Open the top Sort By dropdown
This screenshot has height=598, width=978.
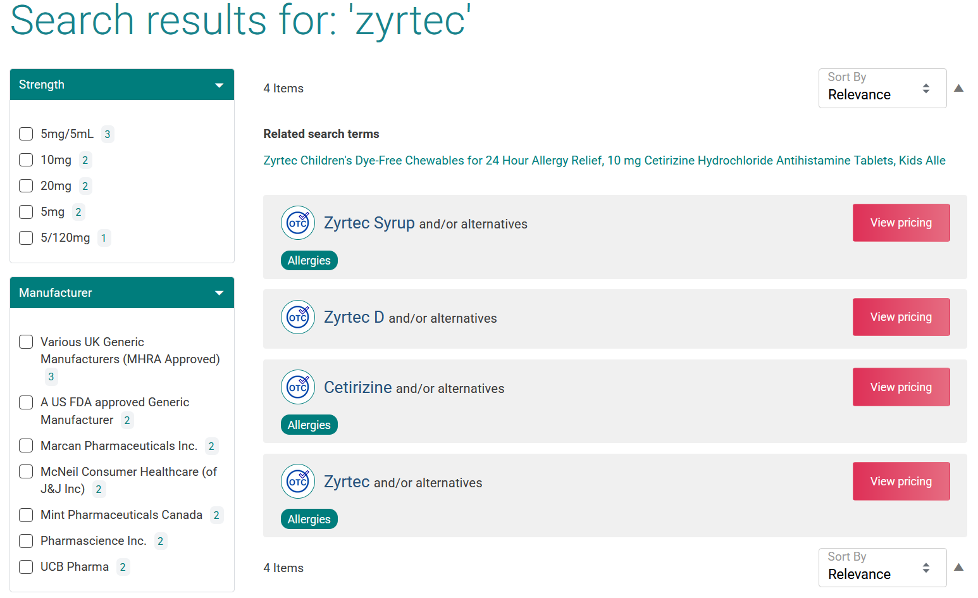[882, 88]
